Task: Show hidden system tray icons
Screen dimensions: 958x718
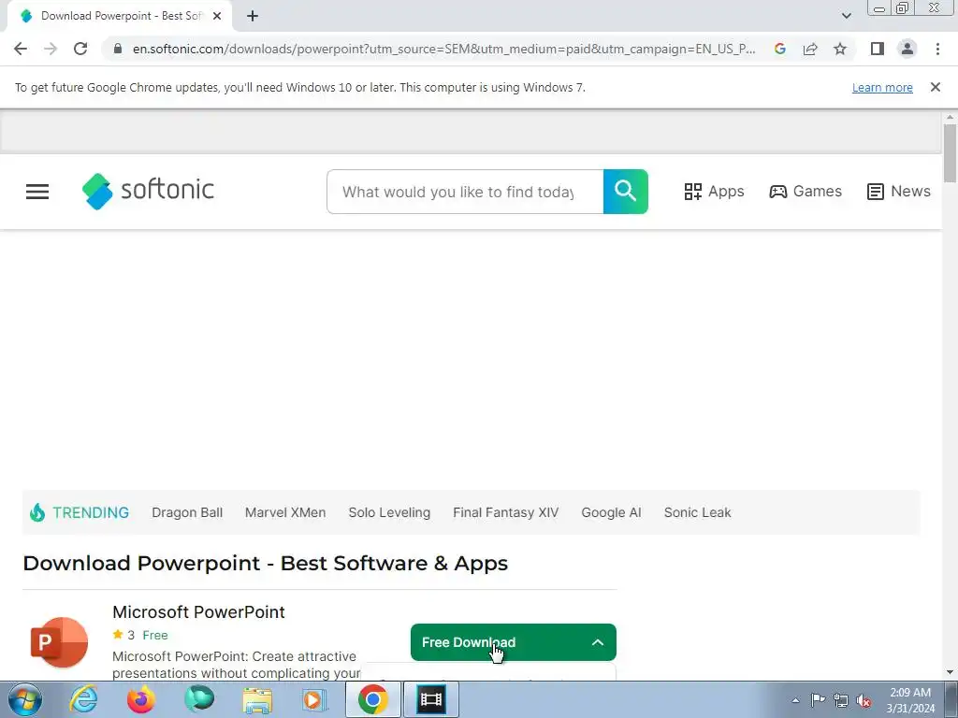Action: click(795, 700)
